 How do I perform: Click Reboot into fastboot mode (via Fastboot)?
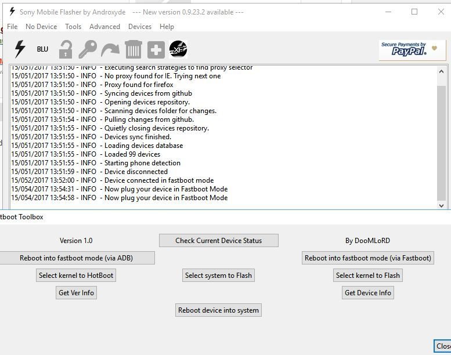(368, 258)
